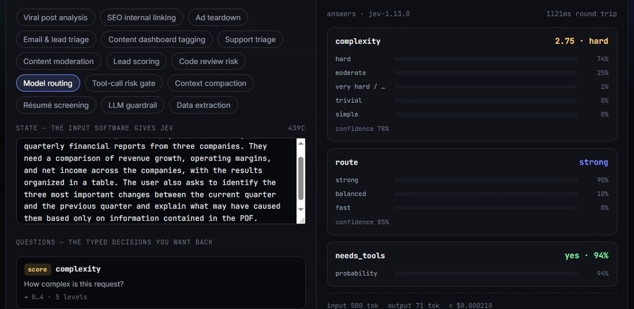Screen dimensions: 634x309
Task: Switch to the Context compaction preset
Action: click(x=210, y=83)
